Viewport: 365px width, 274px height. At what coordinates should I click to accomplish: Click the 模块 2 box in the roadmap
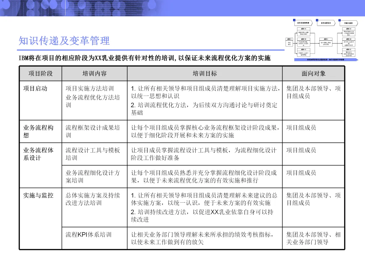326,42
